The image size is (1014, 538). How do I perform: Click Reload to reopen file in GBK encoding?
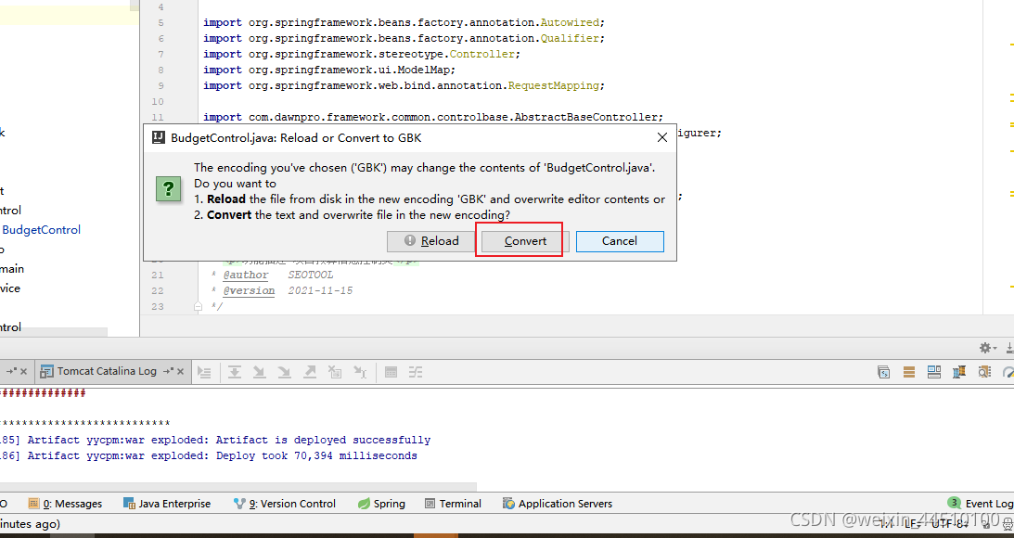(x=431, y=240)
